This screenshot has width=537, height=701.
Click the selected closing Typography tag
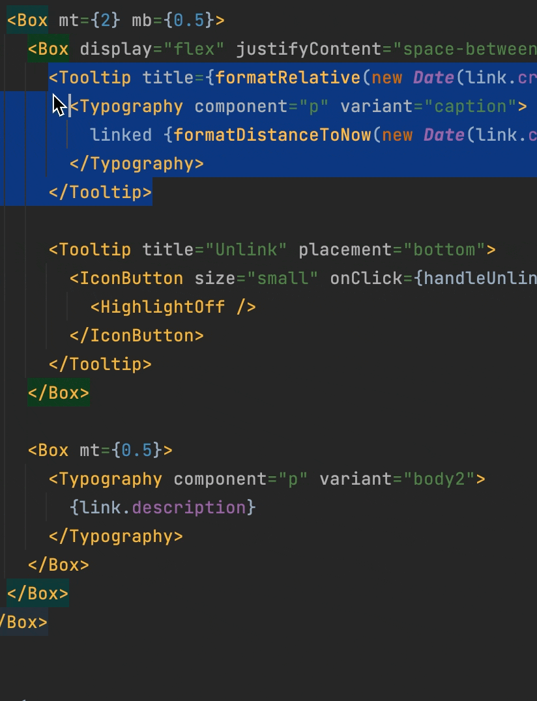[x=137, y=164]
